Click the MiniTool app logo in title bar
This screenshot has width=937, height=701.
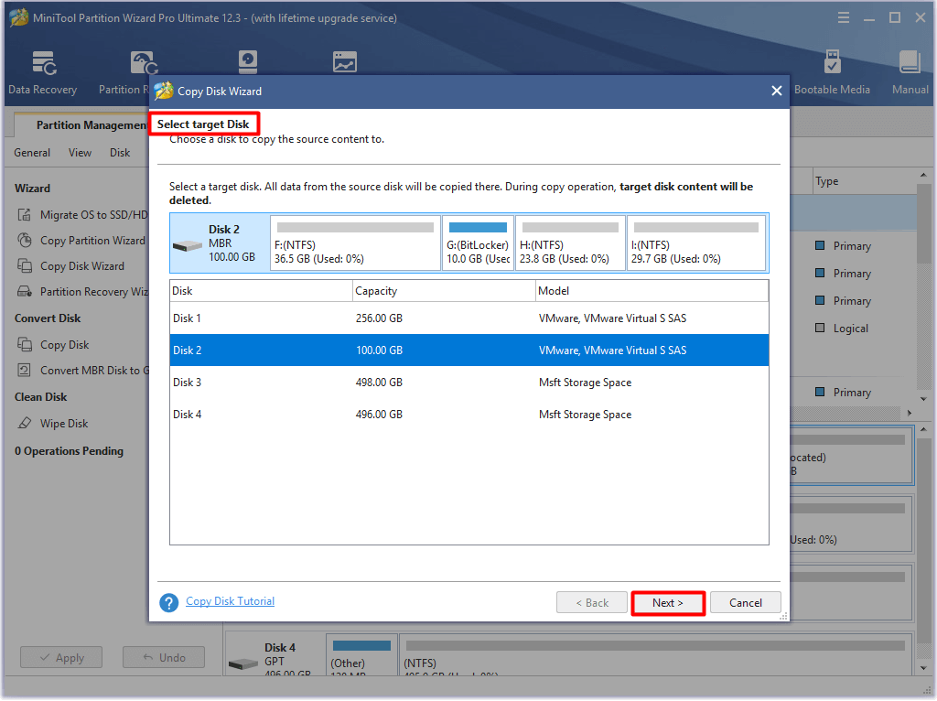pos(18,17)
